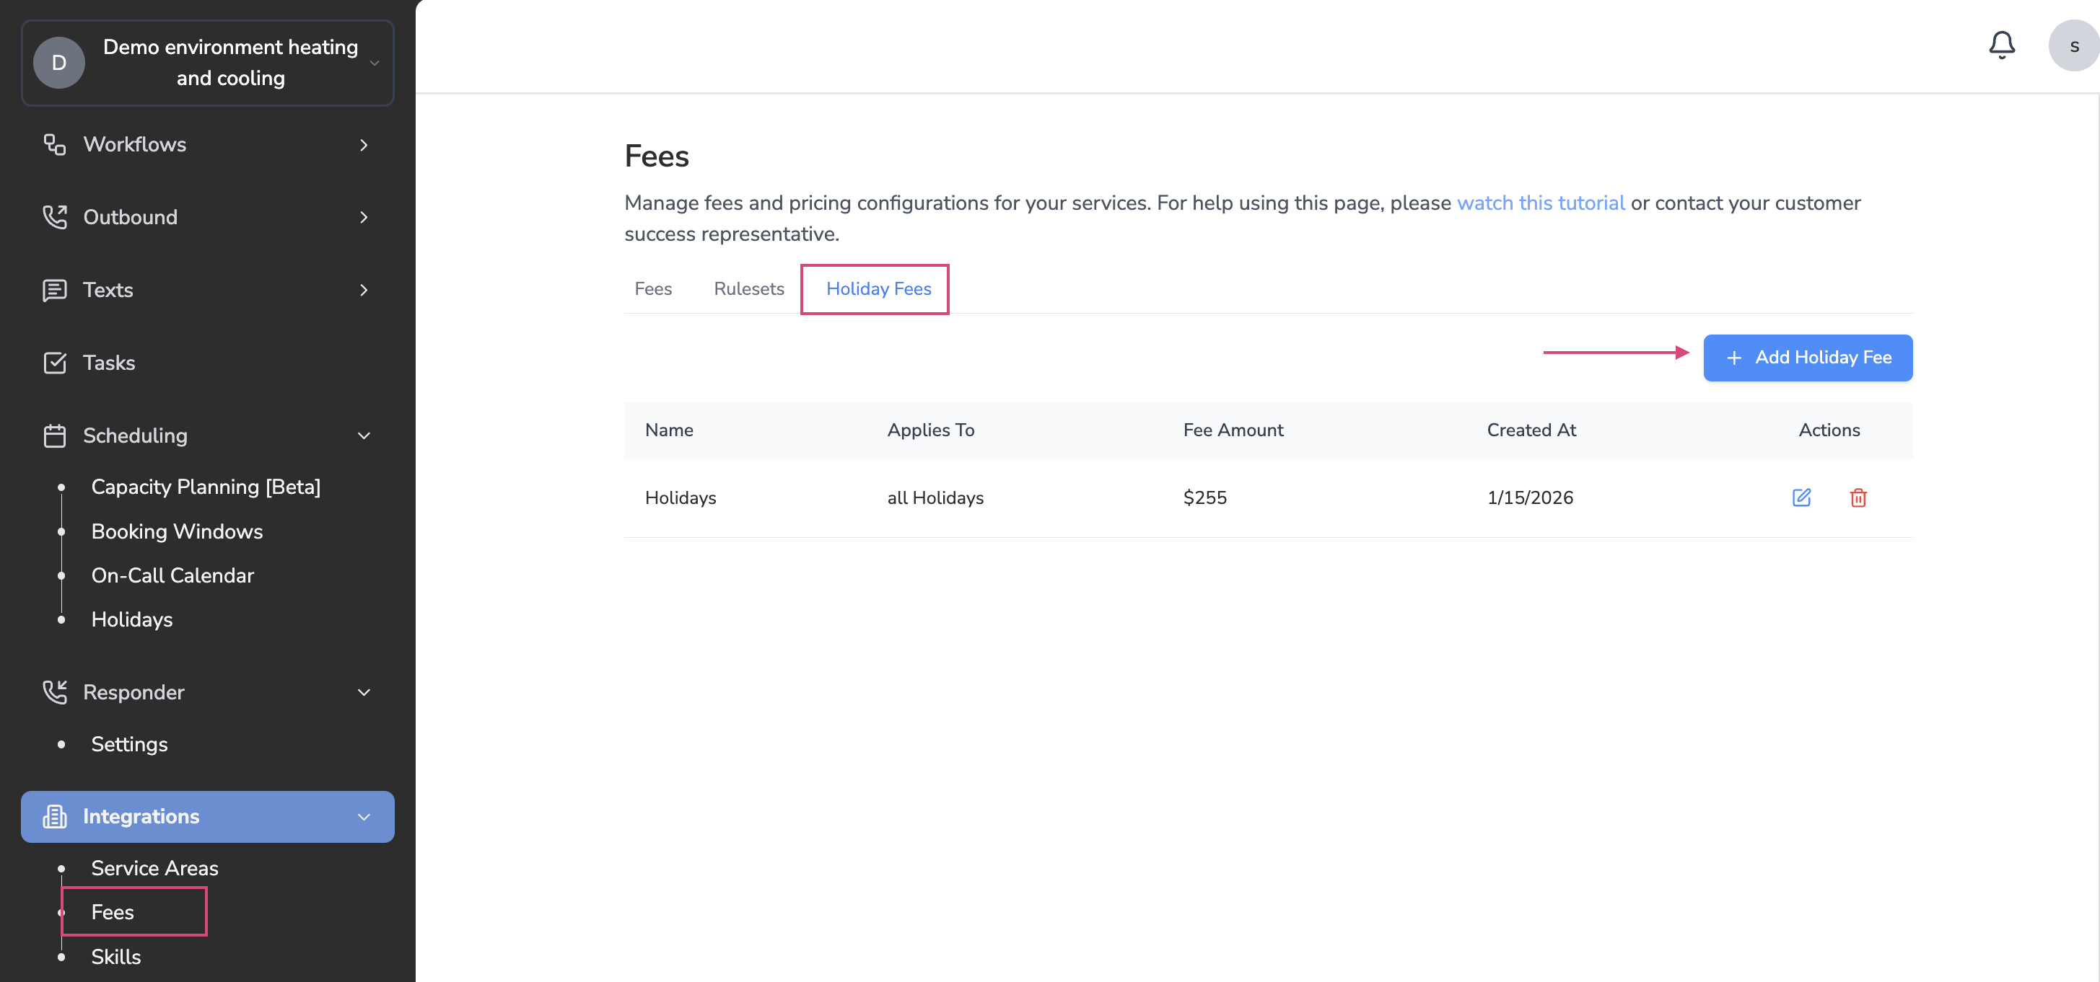Click the Outbound phone icon
The image size is (2100, 982).
coord(55,216)
